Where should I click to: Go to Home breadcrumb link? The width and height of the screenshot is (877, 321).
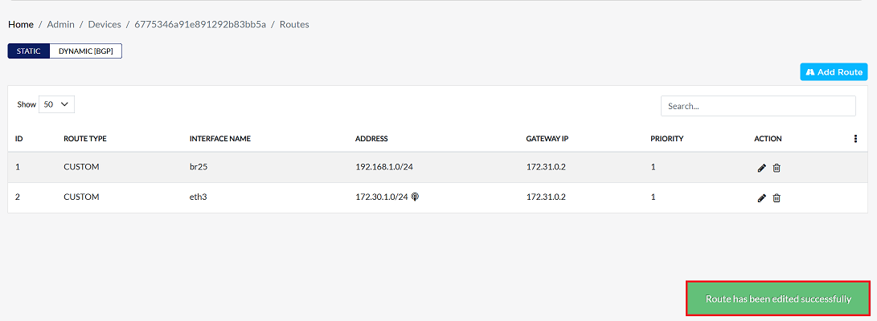[21, 25]
